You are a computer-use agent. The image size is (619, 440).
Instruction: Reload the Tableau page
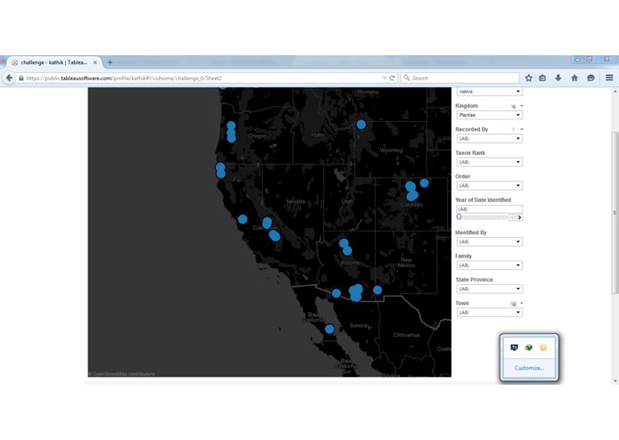tap(392, 78)
